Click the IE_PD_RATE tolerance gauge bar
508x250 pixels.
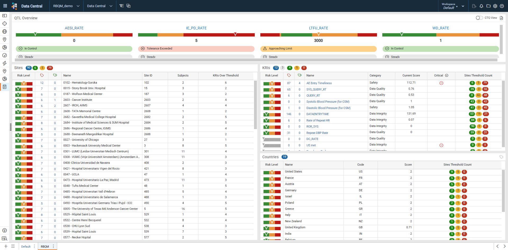(196, 35)
